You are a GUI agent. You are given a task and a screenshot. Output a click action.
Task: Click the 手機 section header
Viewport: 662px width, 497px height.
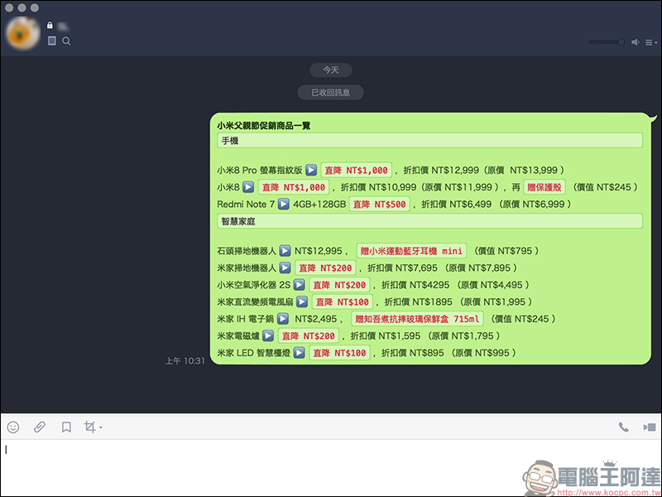click(429, 140)
